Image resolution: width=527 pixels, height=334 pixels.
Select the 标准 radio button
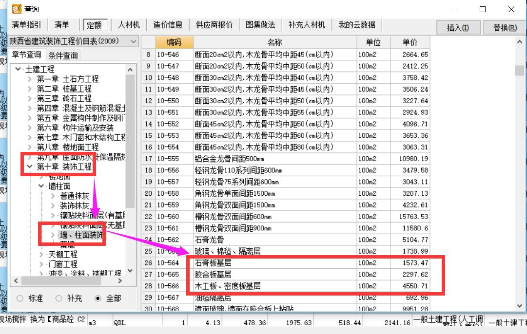pyautogui.click(x=20, y=298)
